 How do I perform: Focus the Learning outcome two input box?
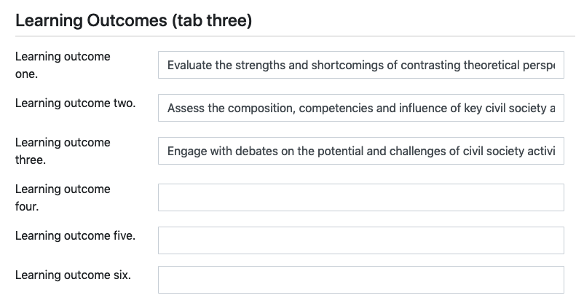point(360,109)
